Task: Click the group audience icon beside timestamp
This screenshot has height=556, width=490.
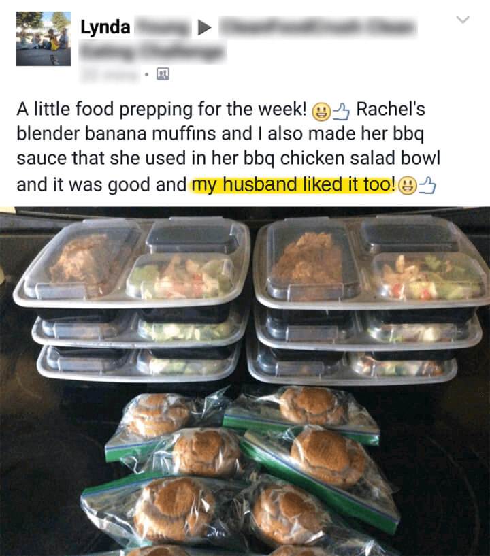Action: [x=163, y=74]
